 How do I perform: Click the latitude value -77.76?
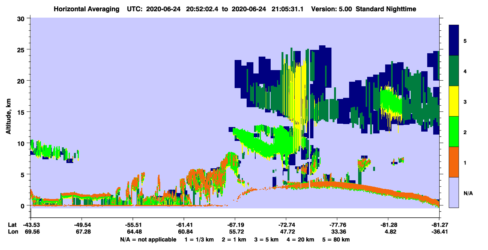337,225
